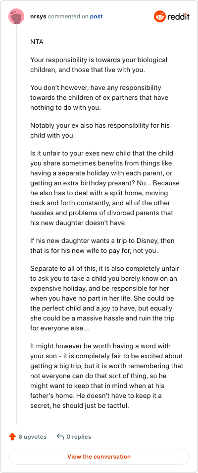Open the "0 replies" label
The width and height of the screenshot is (198, 473).
[x=79, y=437]
